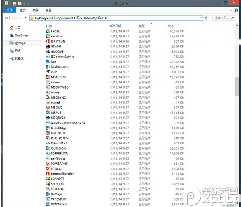Click the FIRSTRUN Office icon

tap(48, 41)
